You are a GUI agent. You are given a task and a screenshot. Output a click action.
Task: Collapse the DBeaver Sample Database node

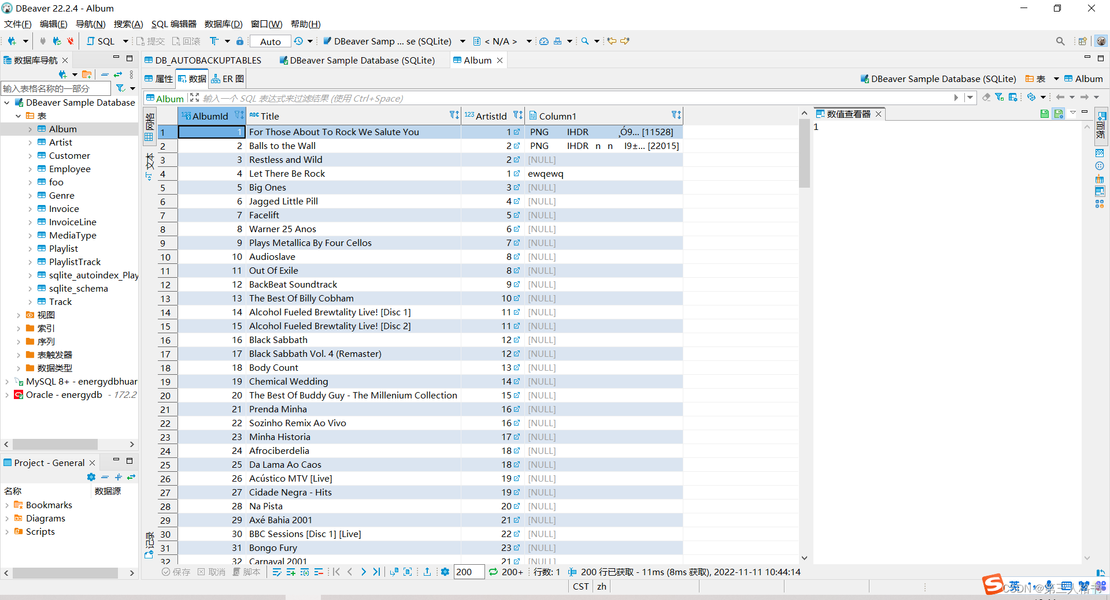point(7,103)
